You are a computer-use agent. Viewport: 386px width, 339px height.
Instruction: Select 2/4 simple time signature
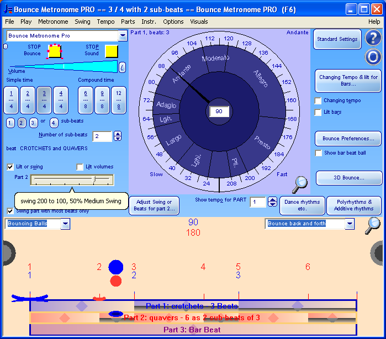coord(28,100)
